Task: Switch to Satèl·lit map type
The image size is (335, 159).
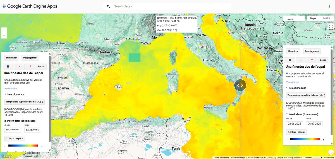Action: click(x=326, y=18)
